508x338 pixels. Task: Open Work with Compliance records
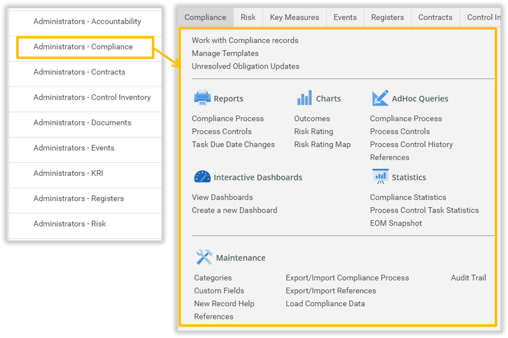[x=245, y=40]
